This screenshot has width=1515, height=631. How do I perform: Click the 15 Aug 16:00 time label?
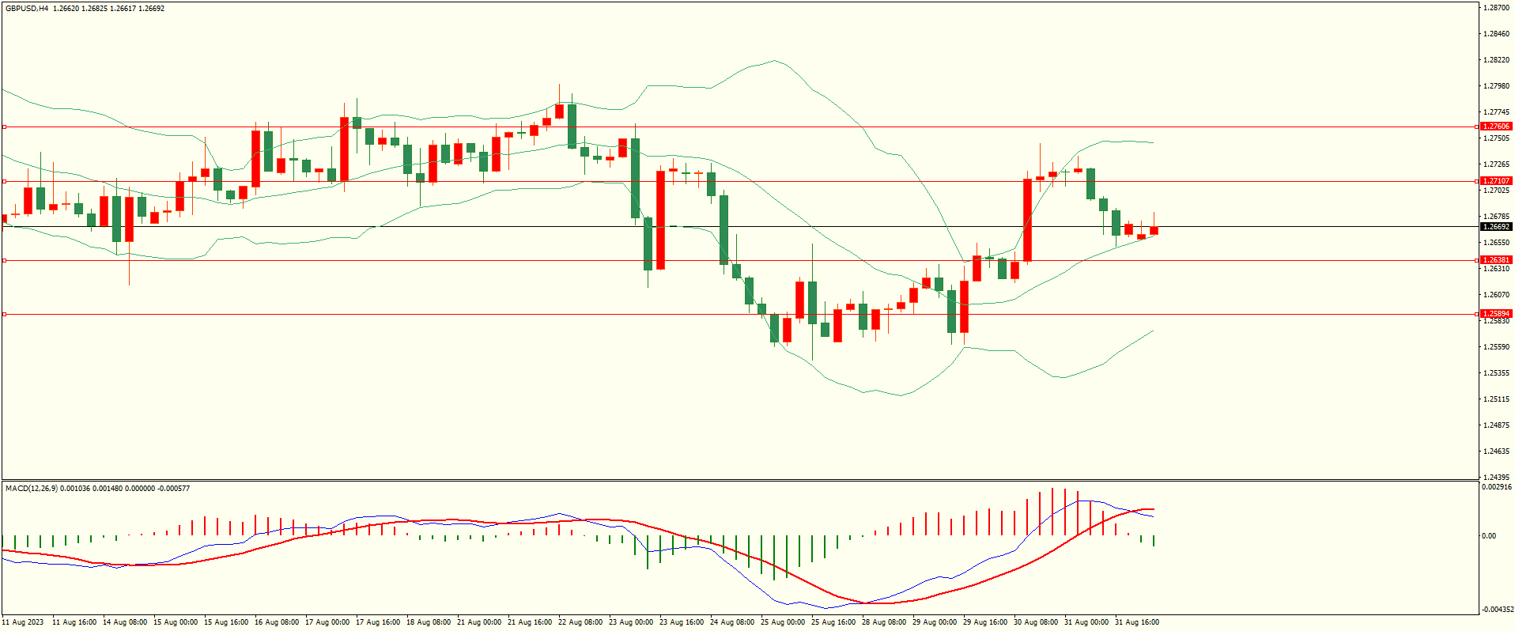[226, 622]
